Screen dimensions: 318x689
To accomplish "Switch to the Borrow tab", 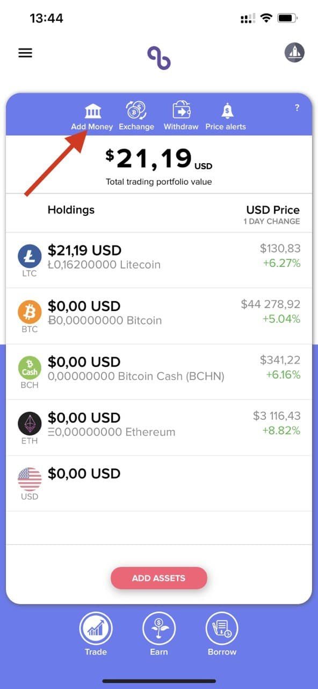I will (x=222, y=634).
